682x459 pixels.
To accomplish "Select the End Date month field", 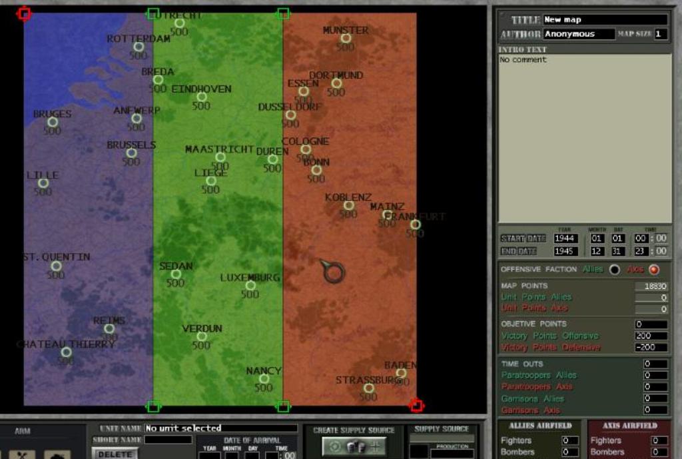I will [597, 251].
